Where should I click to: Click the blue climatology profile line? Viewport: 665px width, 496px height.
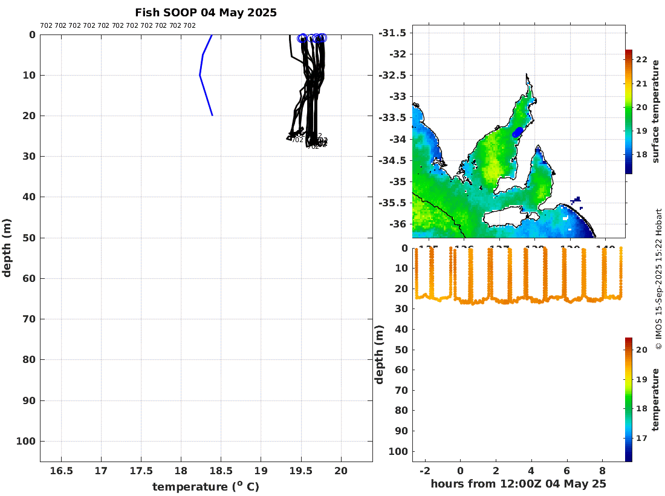coord(206,75)
